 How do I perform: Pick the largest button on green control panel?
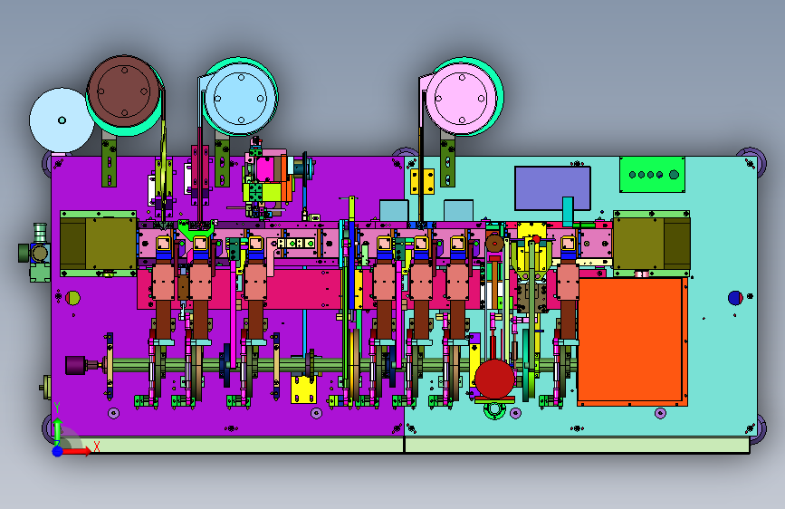[x=674, y=175]
